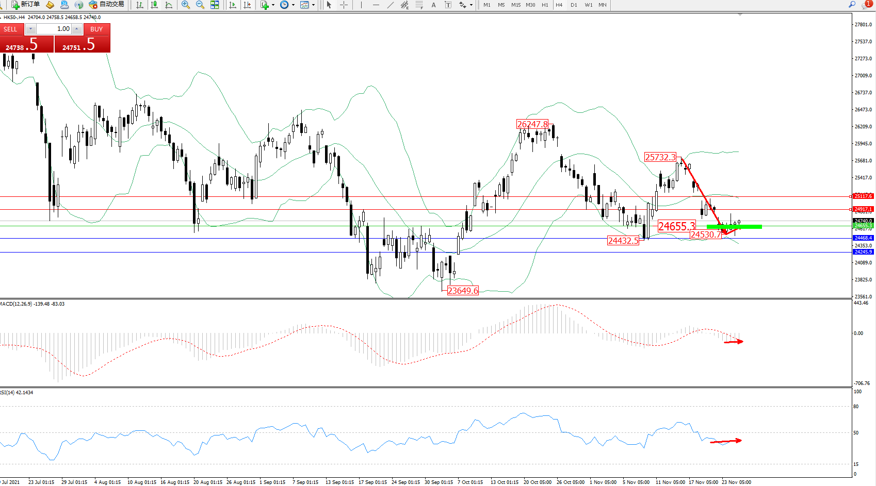Click the red SELL button

point(11,29)
